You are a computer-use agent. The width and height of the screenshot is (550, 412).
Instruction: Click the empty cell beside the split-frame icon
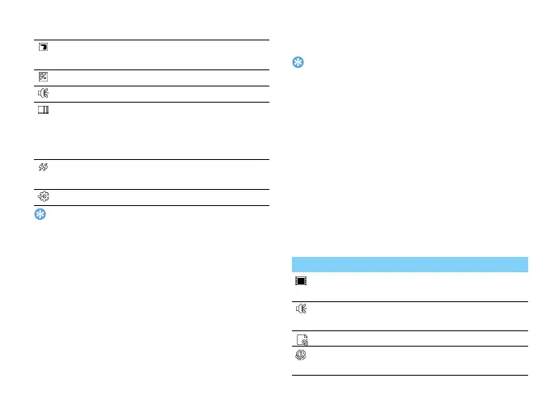click(x=161, y=131)
